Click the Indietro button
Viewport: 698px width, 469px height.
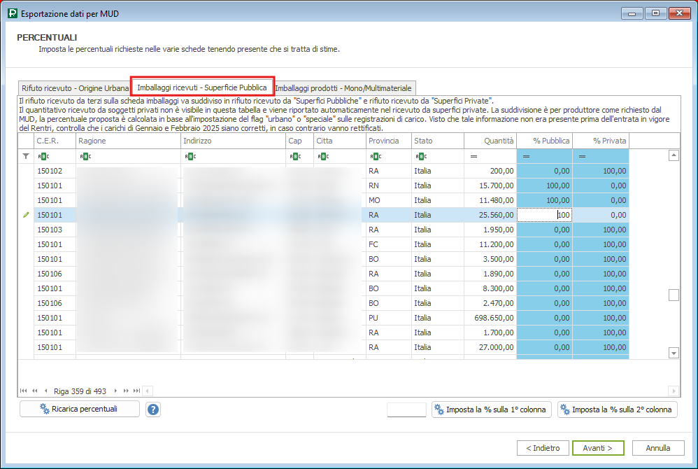click(x=543, y=448)
